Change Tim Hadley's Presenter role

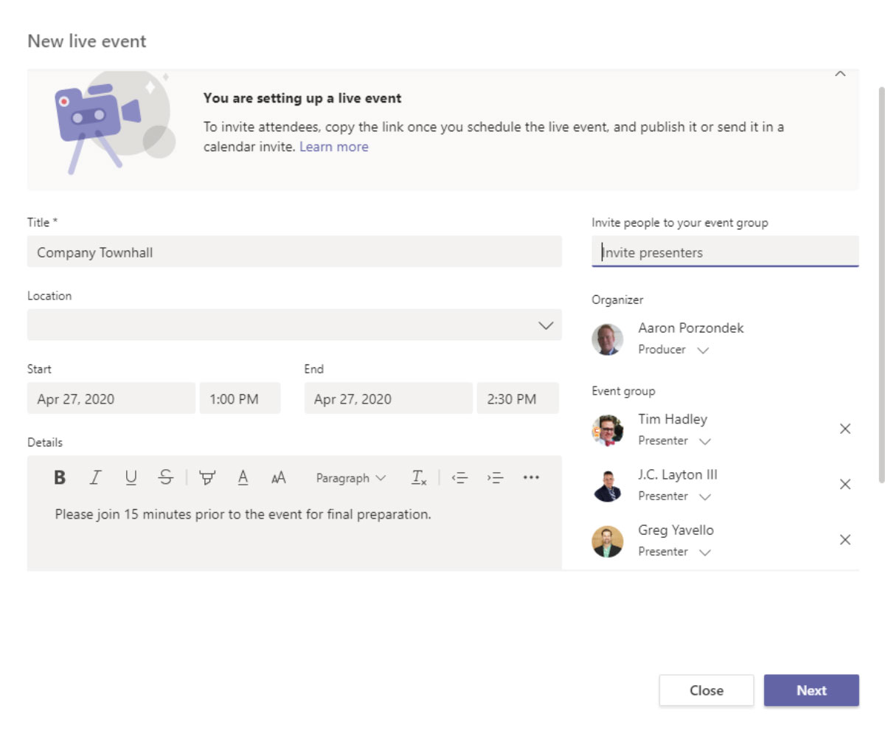[x=675, y=440]
